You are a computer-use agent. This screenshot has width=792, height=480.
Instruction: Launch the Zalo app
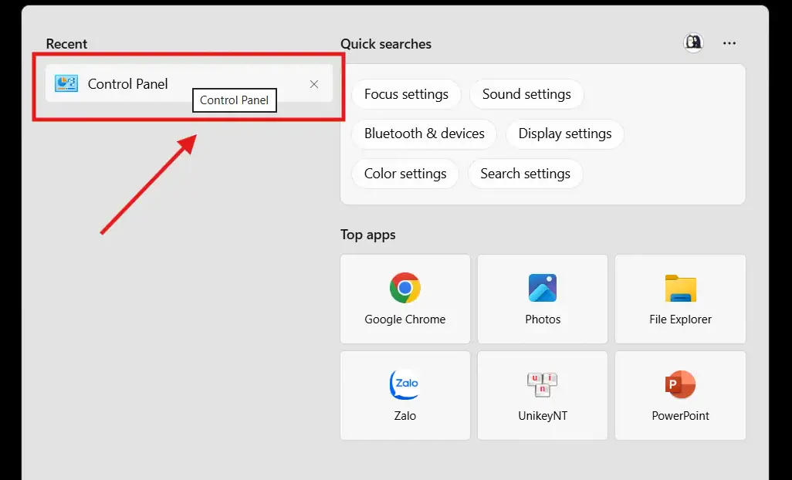404,395
